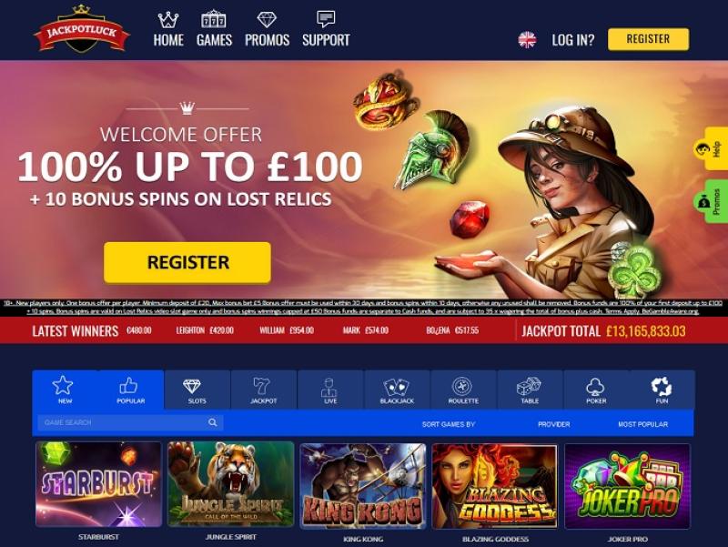Open the Support chat bubble icon
728x547 pixels.
click(x=326, y=19)
